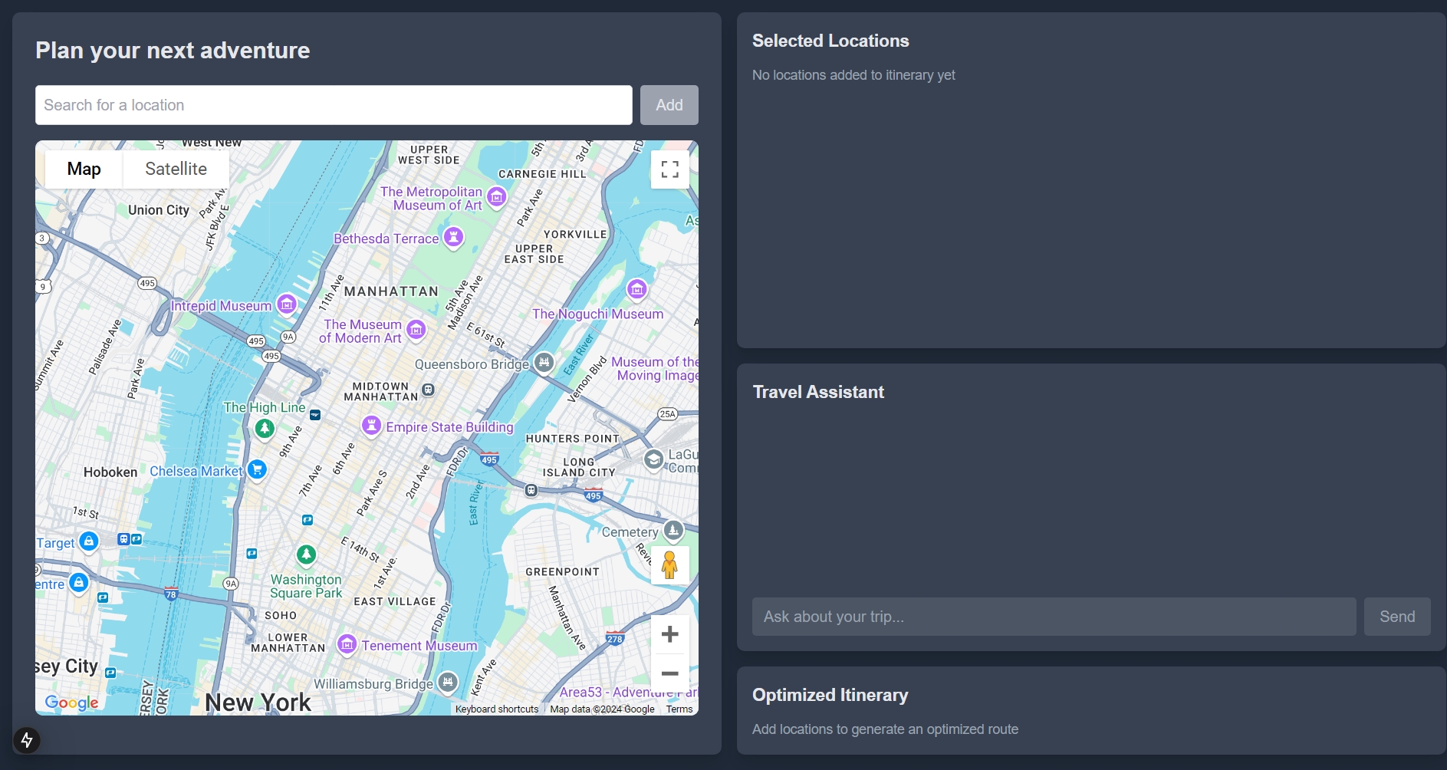This screenshot has height=770, width=1447.
Task: Click the LONG ISLAND CITY label
Action: point(579,468)
